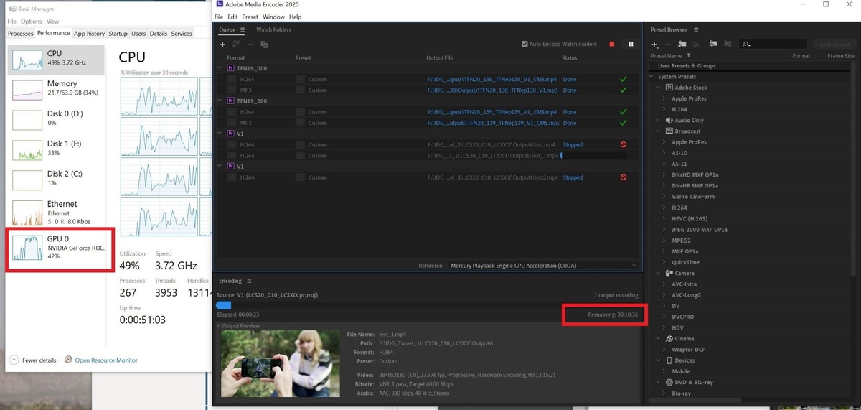This screenshot has width=861, height=410.
Task: Collapse the Broadcast preset group
Action: pyautogui.click(x=658, y=131)
